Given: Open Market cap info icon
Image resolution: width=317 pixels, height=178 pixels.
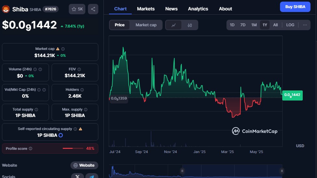Looking at the screenshot, I should pyautogui.click(x=63, y=49).
